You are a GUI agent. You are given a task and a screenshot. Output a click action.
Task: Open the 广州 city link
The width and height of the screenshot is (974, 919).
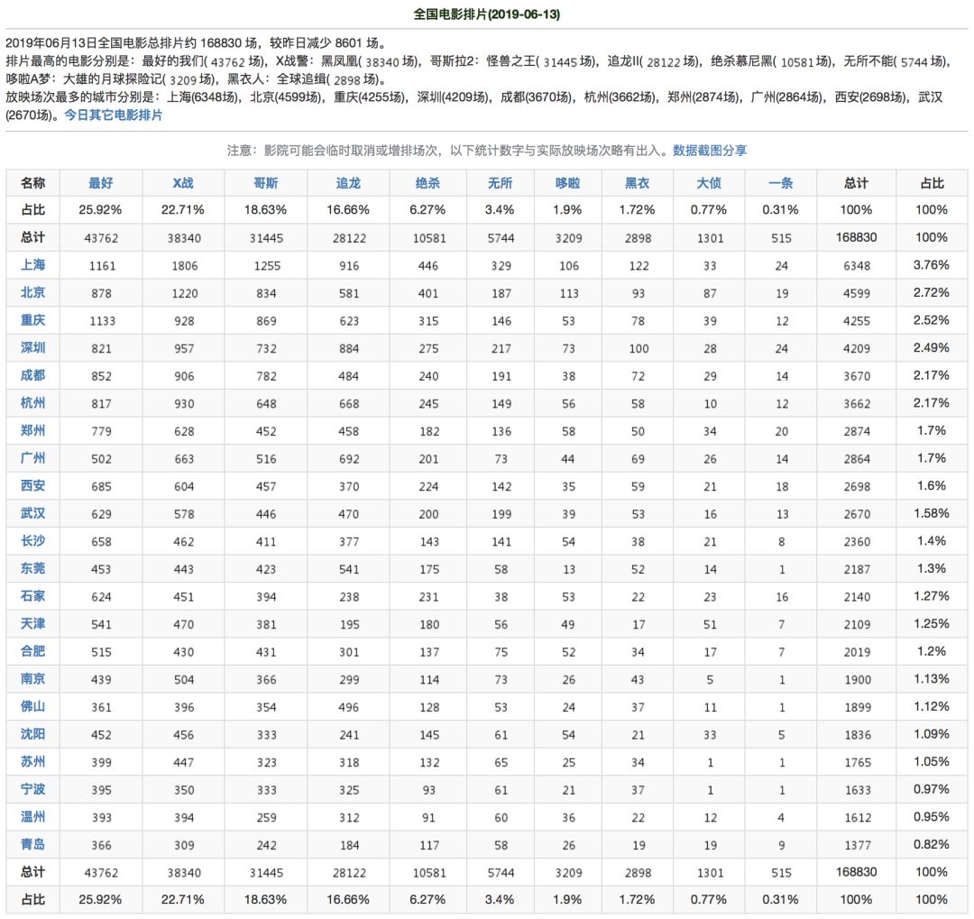point(33,458)
